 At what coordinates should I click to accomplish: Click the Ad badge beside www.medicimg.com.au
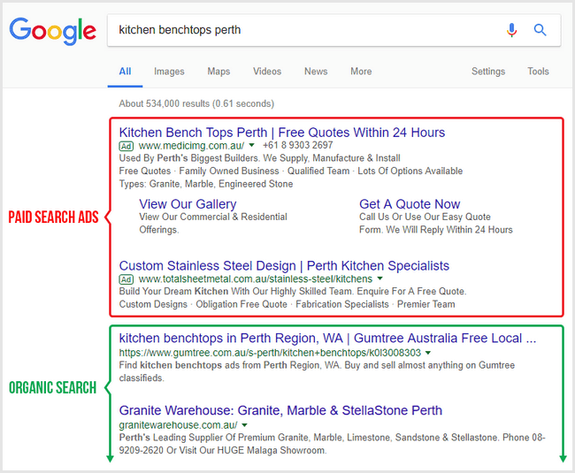point(126,146)
